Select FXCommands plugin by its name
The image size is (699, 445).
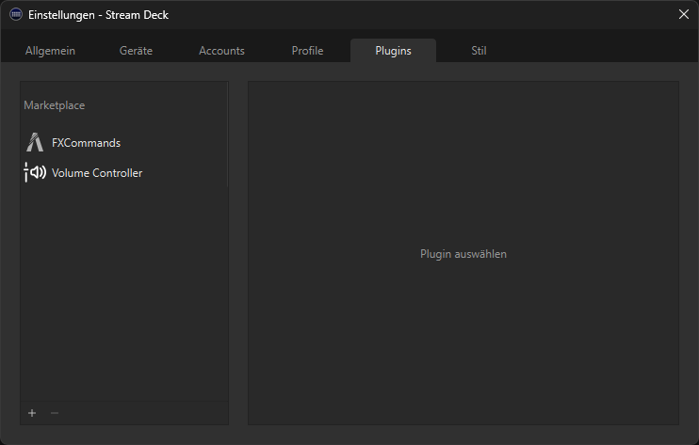pos(86,143)
